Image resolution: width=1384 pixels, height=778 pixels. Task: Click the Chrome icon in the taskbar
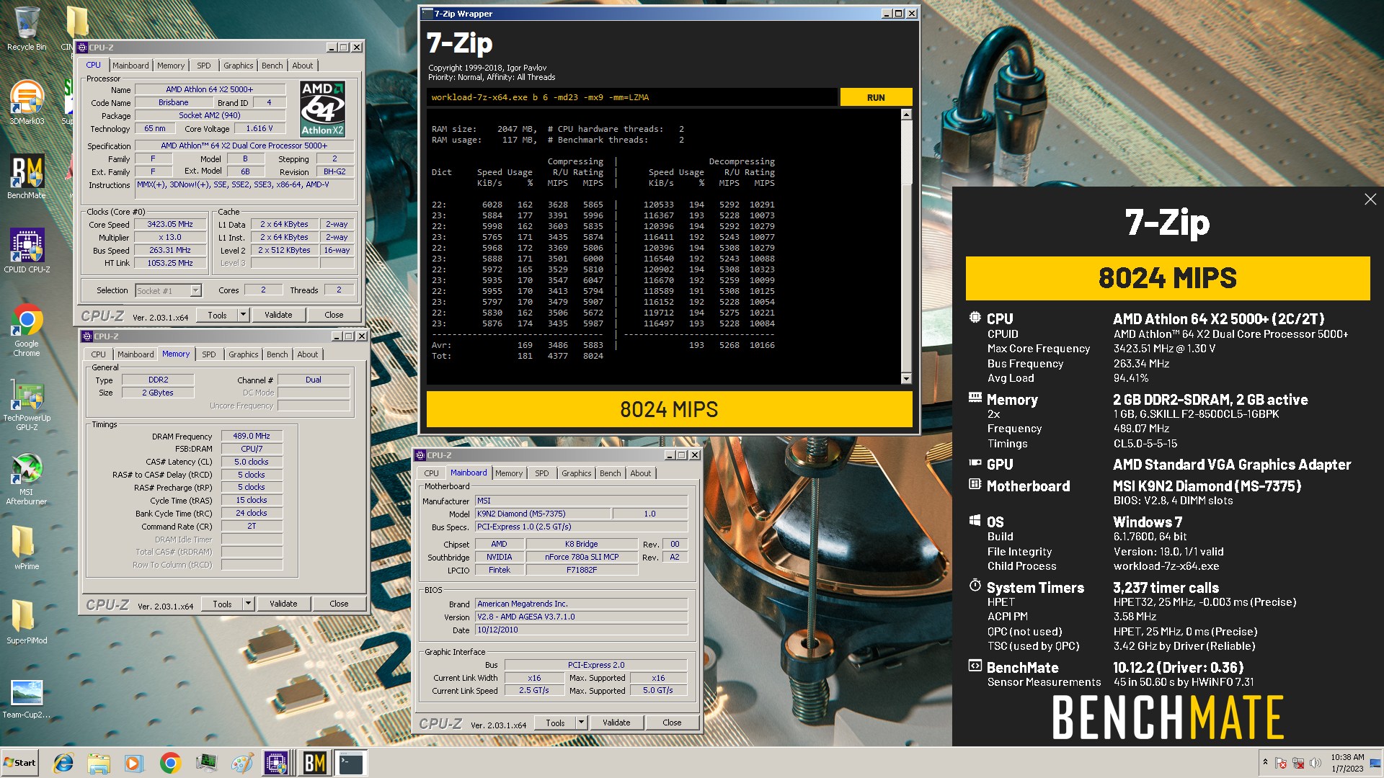(170, 763)
